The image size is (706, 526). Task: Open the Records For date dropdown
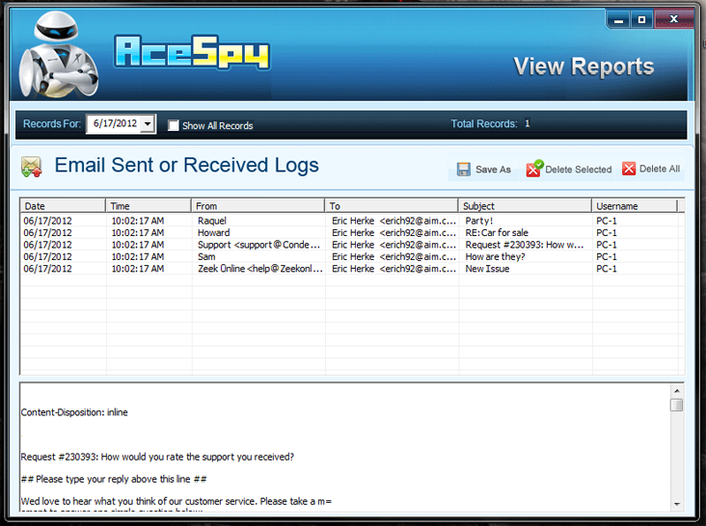[147, 124]
